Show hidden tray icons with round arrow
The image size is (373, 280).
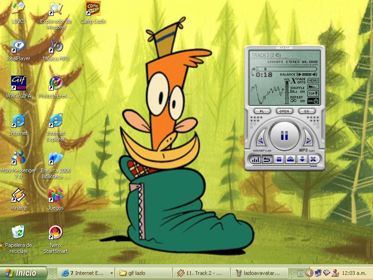(x=309, y=273)
